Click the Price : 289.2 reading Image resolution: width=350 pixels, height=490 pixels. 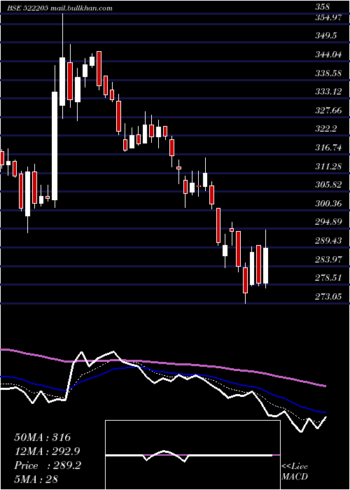point(48,465)
